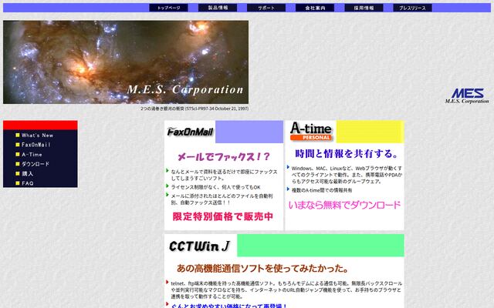Click the yellow bullet beside ダウンロード
Image resolution: width=494 pixels, height=308 pixels.
point(18,164)
